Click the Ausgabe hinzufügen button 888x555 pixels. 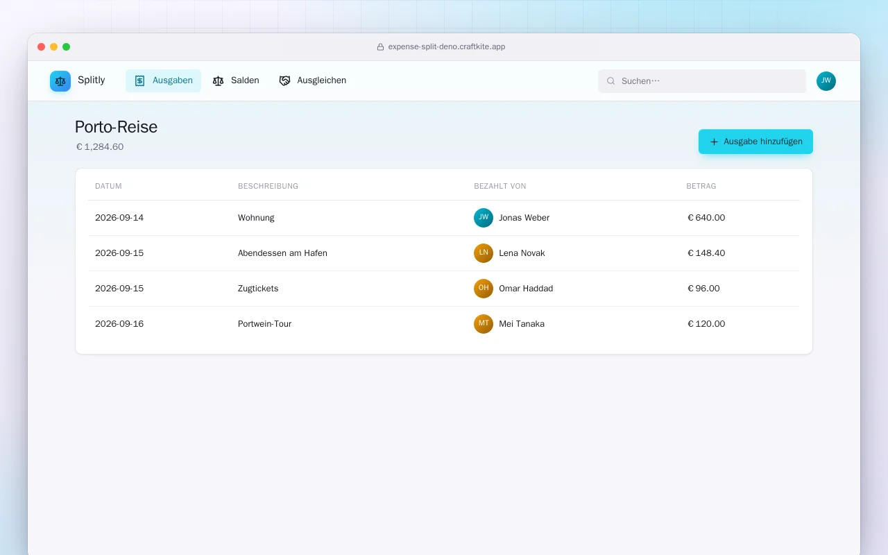(x=755, y=142)
